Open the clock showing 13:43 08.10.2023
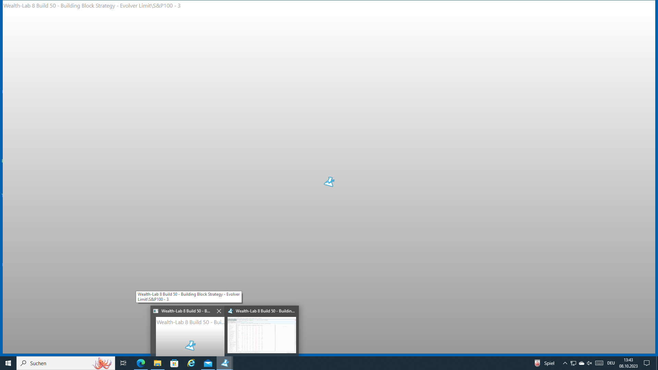 (x=629, y=363)
